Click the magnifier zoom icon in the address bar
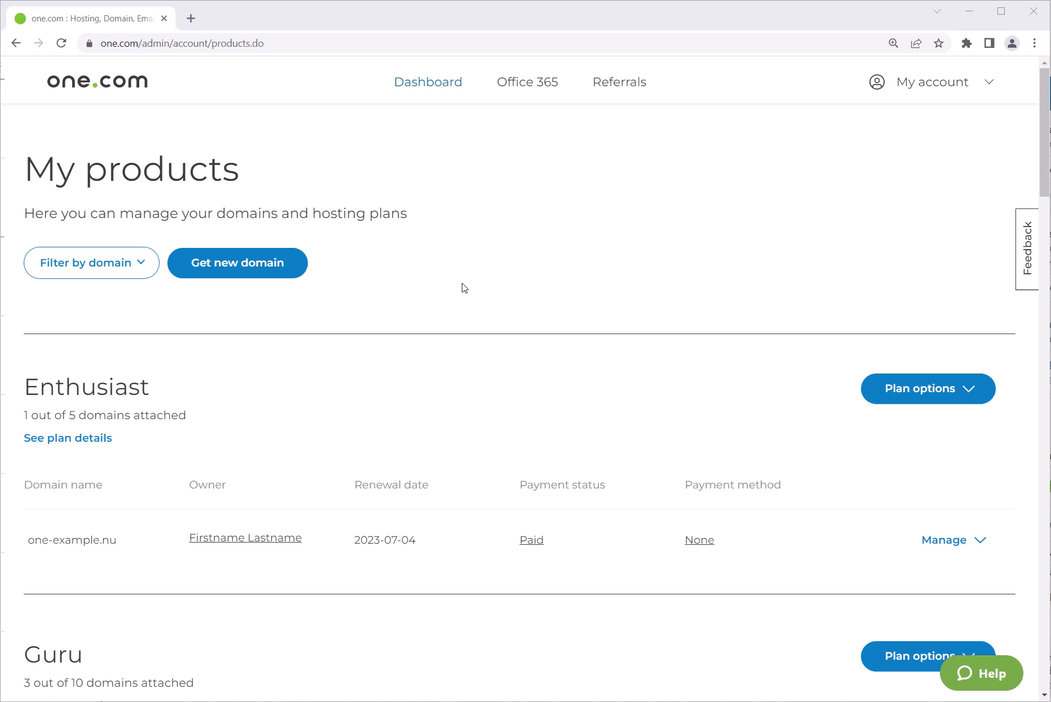 coord(893,43)
